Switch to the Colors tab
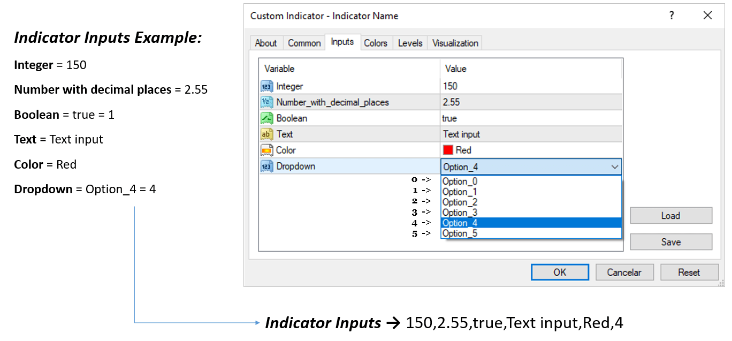The width and height of the screenshot is (732, 341). click(x=376, y=42)
